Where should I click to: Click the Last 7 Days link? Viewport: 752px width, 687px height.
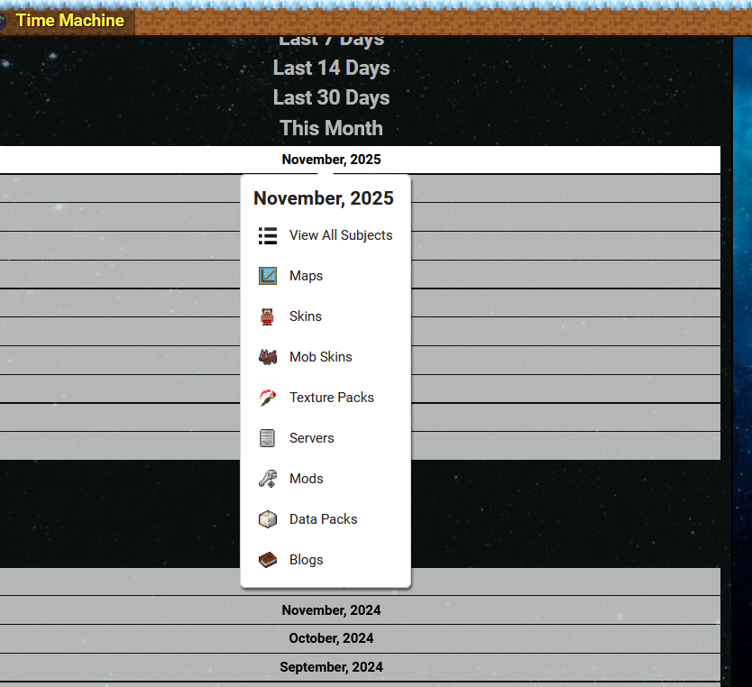(332, 41)
